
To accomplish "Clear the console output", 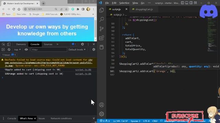I will (x=9, y=50).
